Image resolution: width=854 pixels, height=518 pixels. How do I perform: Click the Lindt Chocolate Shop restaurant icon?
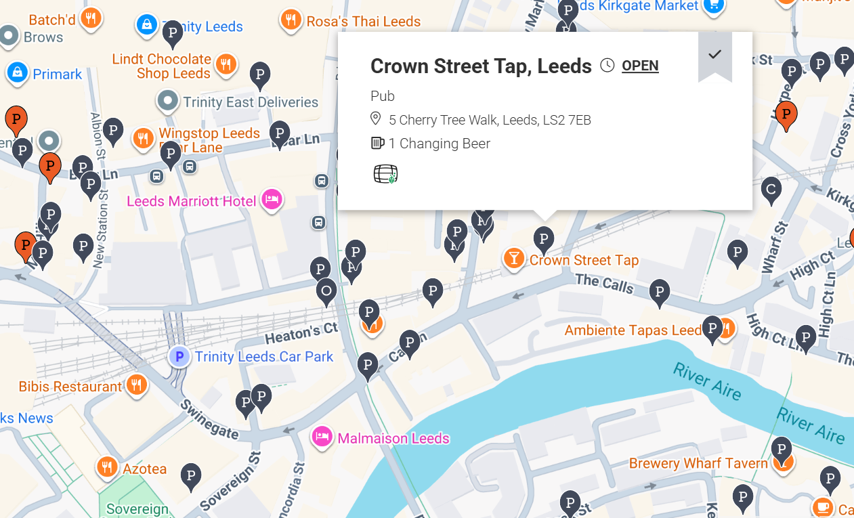click(226, 65)
